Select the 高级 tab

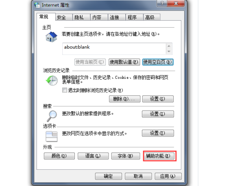[152, 17]
